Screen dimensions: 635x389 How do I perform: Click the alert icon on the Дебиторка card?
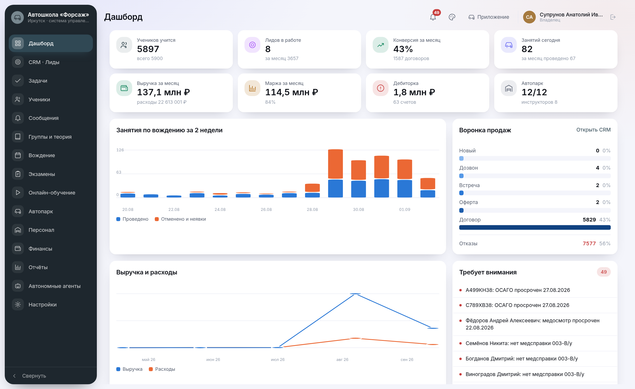(380, 88)
